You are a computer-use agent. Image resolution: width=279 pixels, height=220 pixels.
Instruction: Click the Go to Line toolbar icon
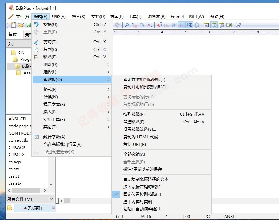150,25
